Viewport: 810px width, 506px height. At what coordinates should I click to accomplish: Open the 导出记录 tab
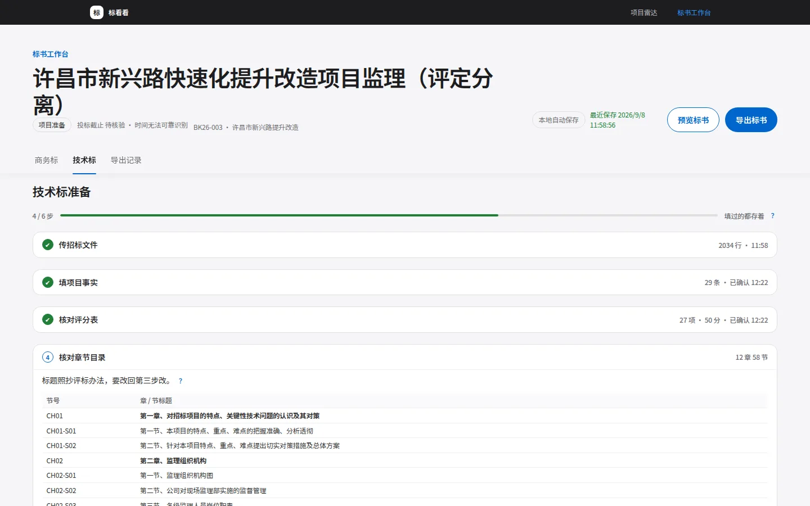(x=126, y=160)
